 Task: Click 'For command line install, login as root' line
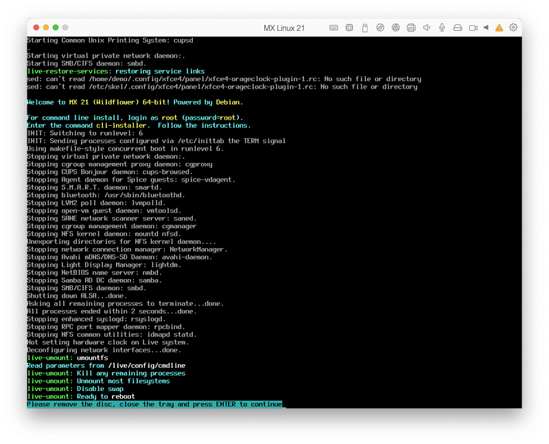(x=135, y=118)
